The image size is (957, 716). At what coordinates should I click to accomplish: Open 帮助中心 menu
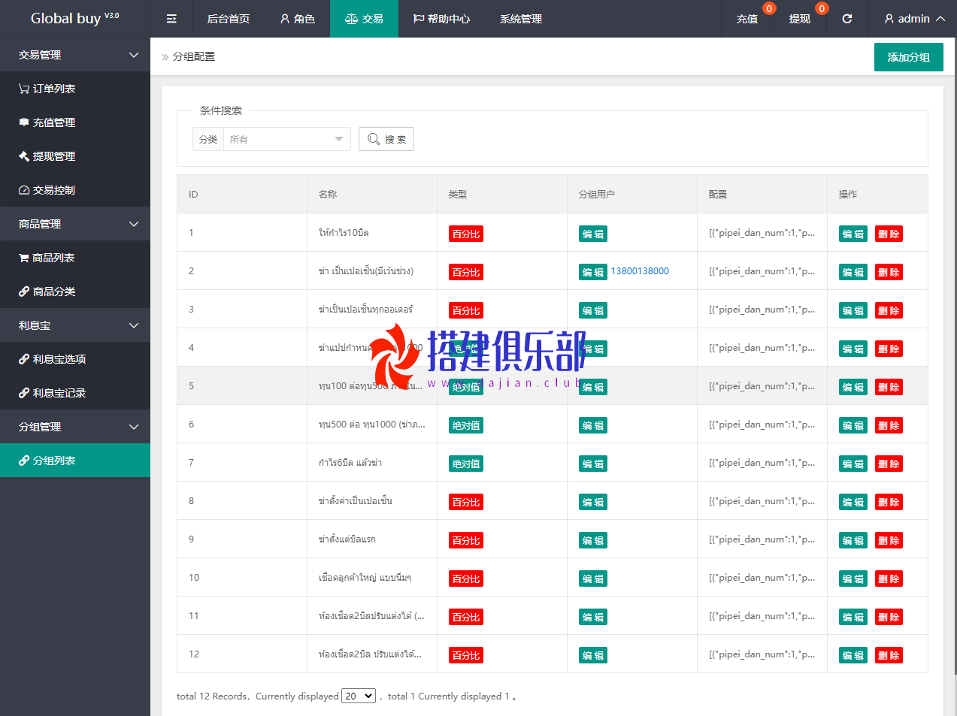tap(442, 19)
